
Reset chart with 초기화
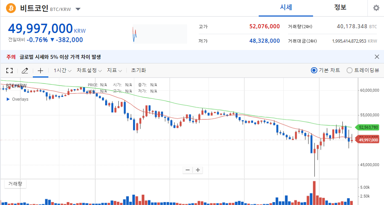139,70
